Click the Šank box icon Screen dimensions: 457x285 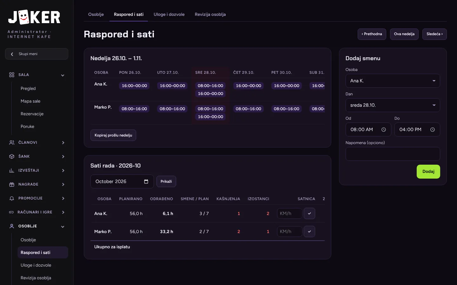(x=12, y=156)
